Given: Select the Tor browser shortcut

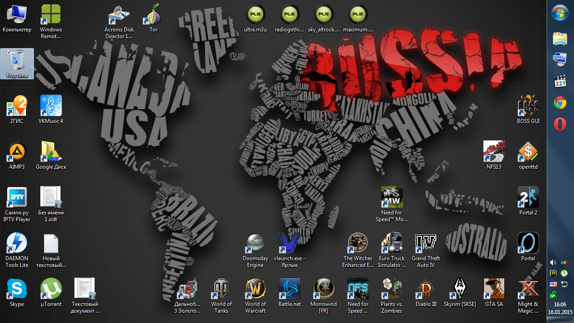Looking at the screenshot, I should click(153, 19).
